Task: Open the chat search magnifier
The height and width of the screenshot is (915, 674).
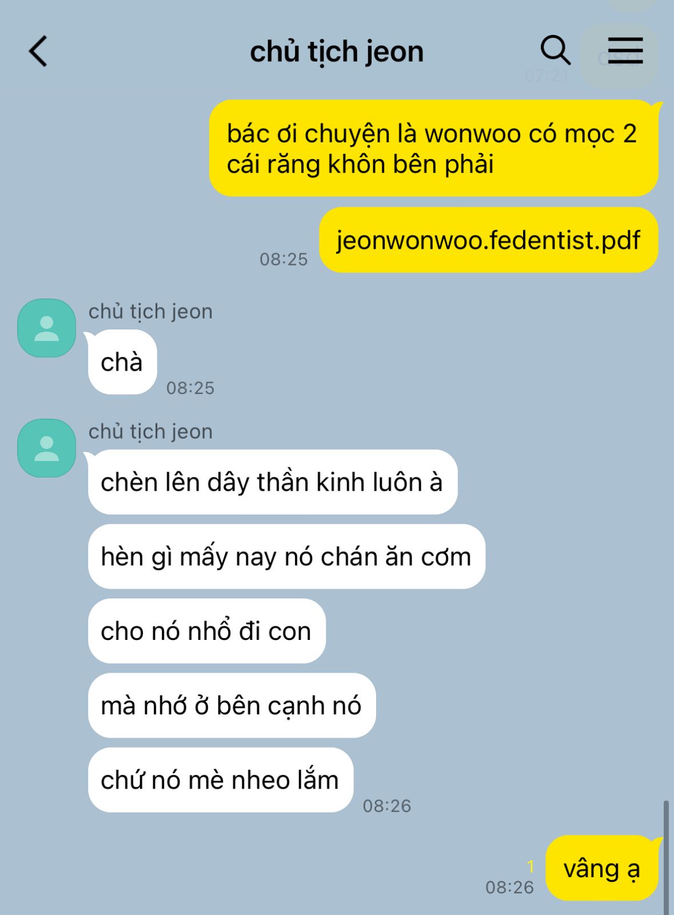Action: point(555,50)
